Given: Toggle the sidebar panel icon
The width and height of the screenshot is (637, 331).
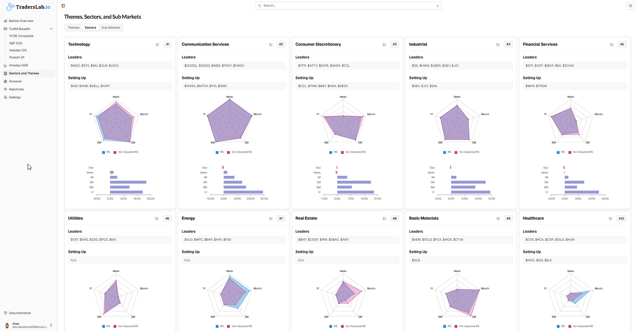Looking at the screenshot, I should (63, 6).
